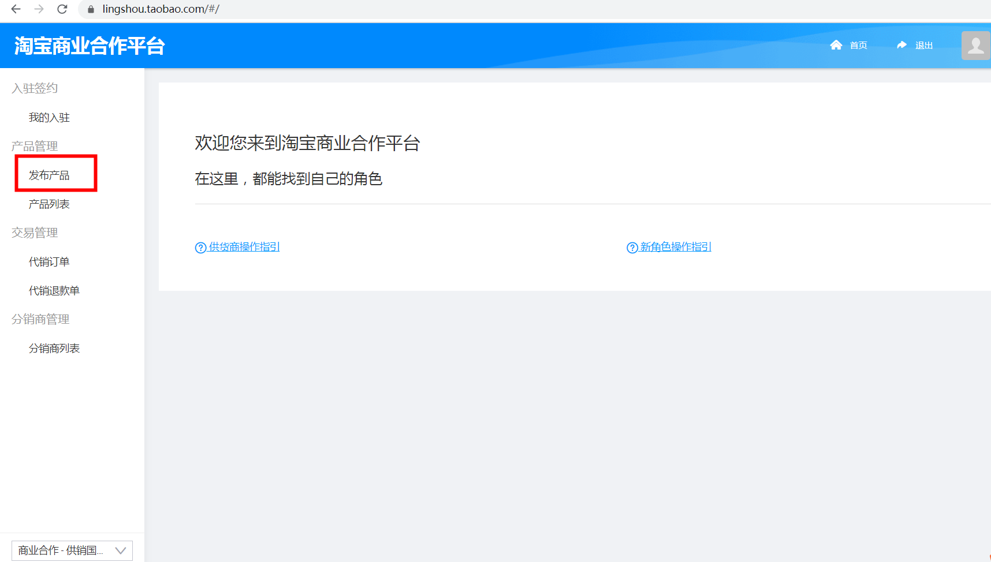
Task: Click question mark icon beside 供货商操作指引
Action: pos(200,248)
